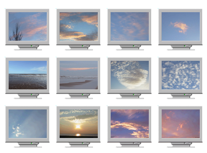
Task: Click the power indicator on the dark ocean waves monitor
Action: tap(32, 95)
